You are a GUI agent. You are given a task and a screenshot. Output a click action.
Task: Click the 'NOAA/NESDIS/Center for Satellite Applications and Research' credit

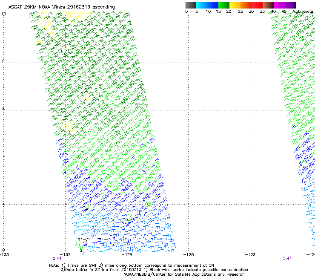click(184, 274)
